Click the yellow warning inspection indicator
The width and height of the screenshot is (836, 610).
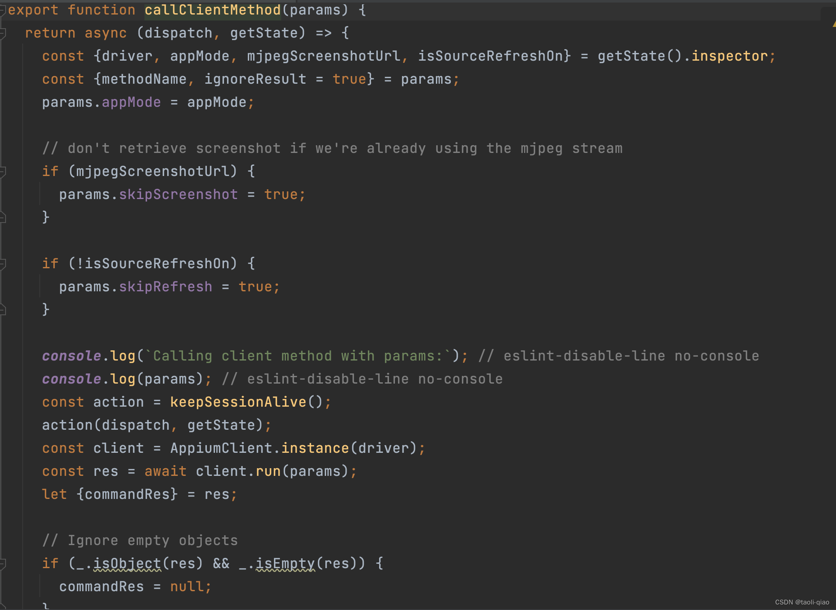pos(833,24)
